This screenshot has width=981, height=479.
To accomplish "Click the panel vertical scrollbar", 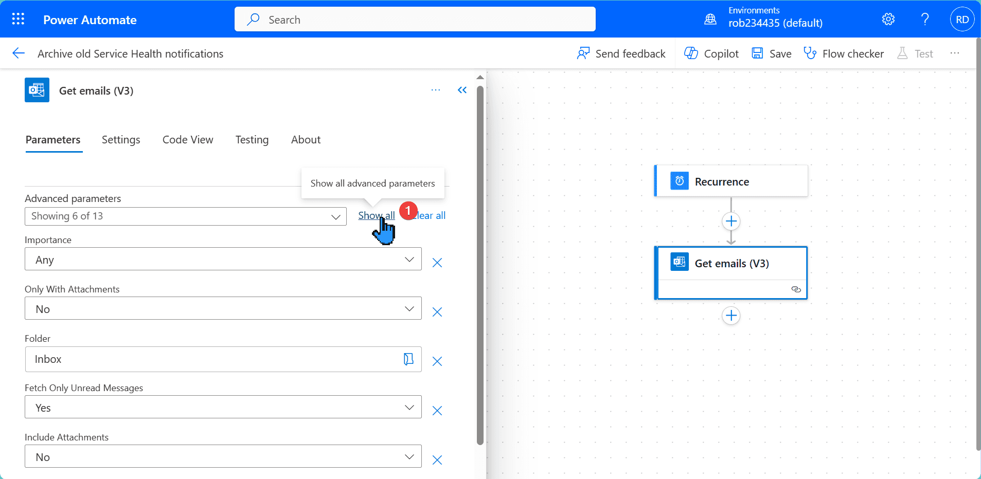I will tap(480, 265).
